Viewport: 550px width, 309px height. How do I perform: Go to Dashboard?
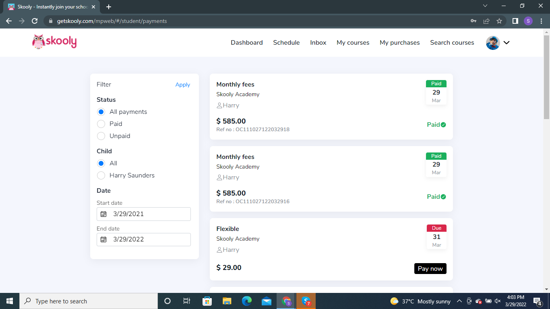tap(246, 43)
